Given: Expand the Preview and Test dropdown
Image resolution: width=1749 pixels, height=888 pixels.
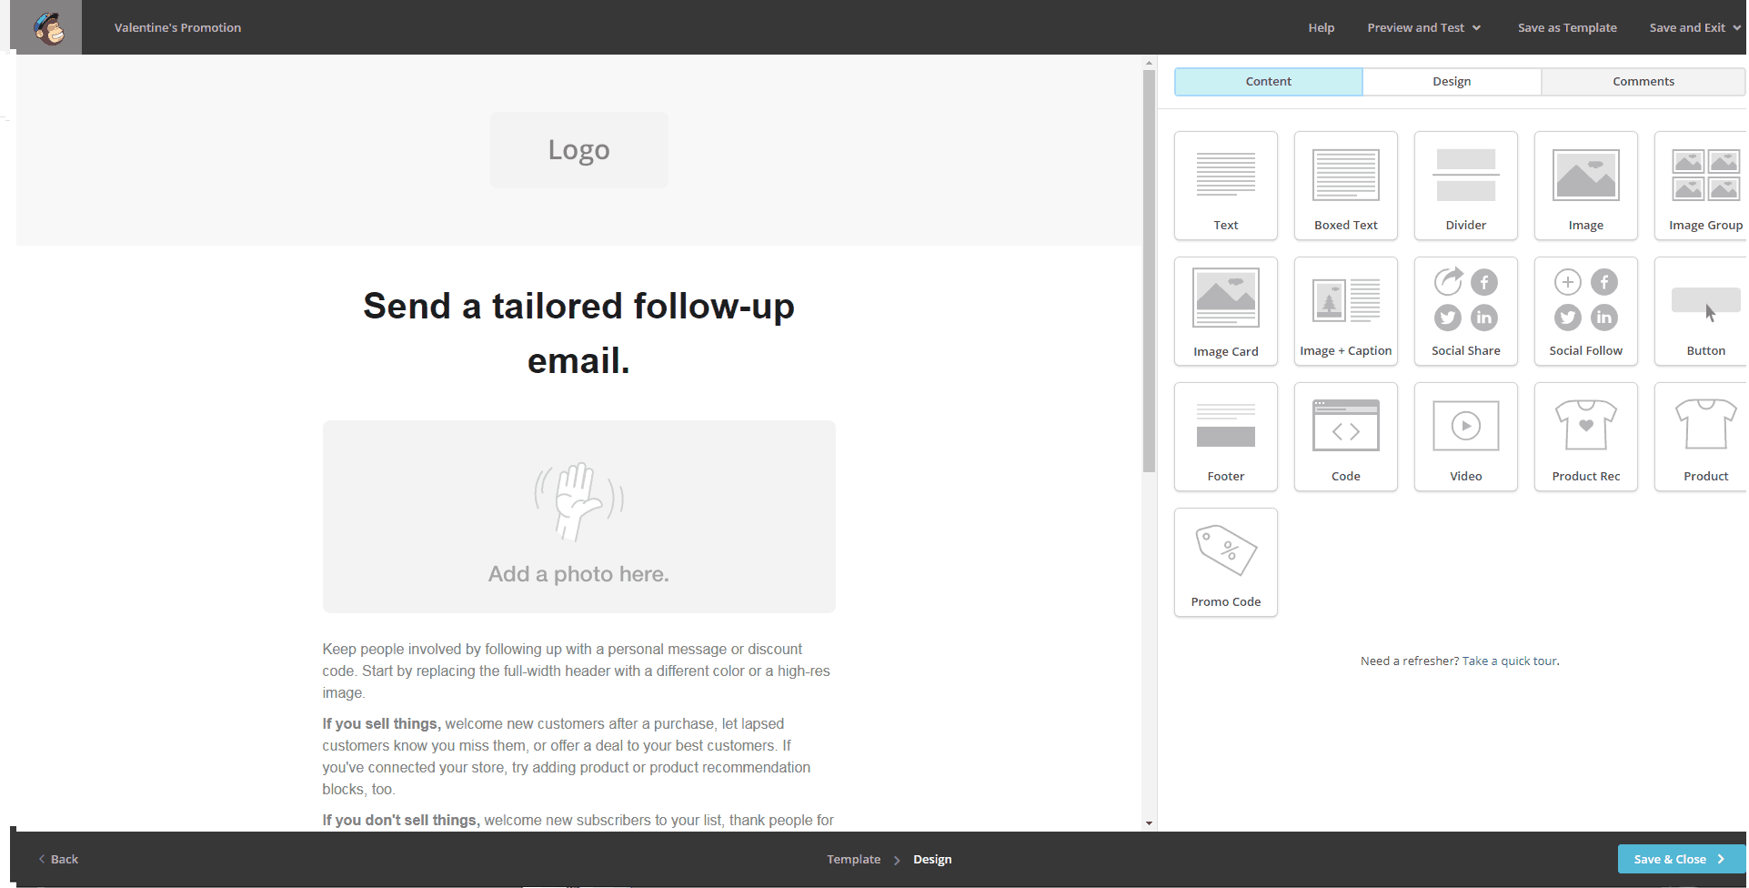Looking at the screenshot, I should click(x=1423, y=27).
